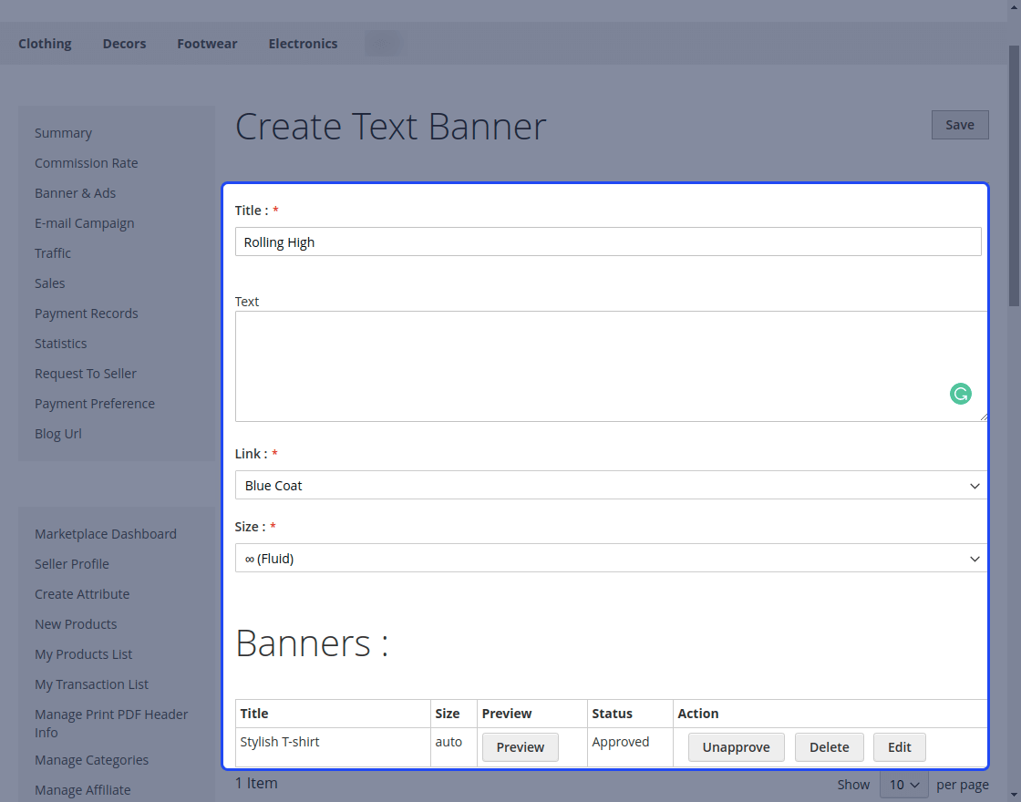Open the Link dropdown showing Blue Coat

pyautogui.click(x=611, y=485)
